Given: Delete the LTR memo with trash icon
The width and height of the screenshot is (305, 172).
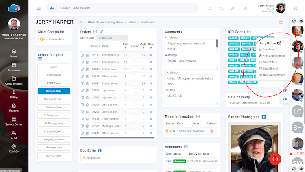Looking at the screenshot, I should point(211,131).
